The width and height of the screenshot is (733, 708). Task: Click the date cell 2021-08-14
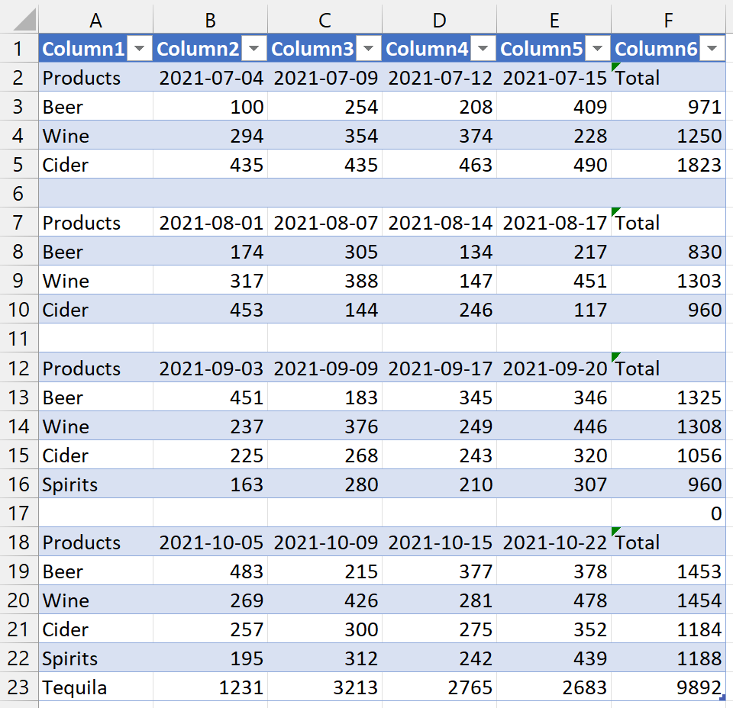click(440, 222)
